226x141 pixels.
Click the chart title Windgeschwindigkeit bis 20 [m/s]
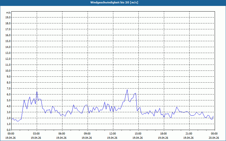tap(114, 3)
